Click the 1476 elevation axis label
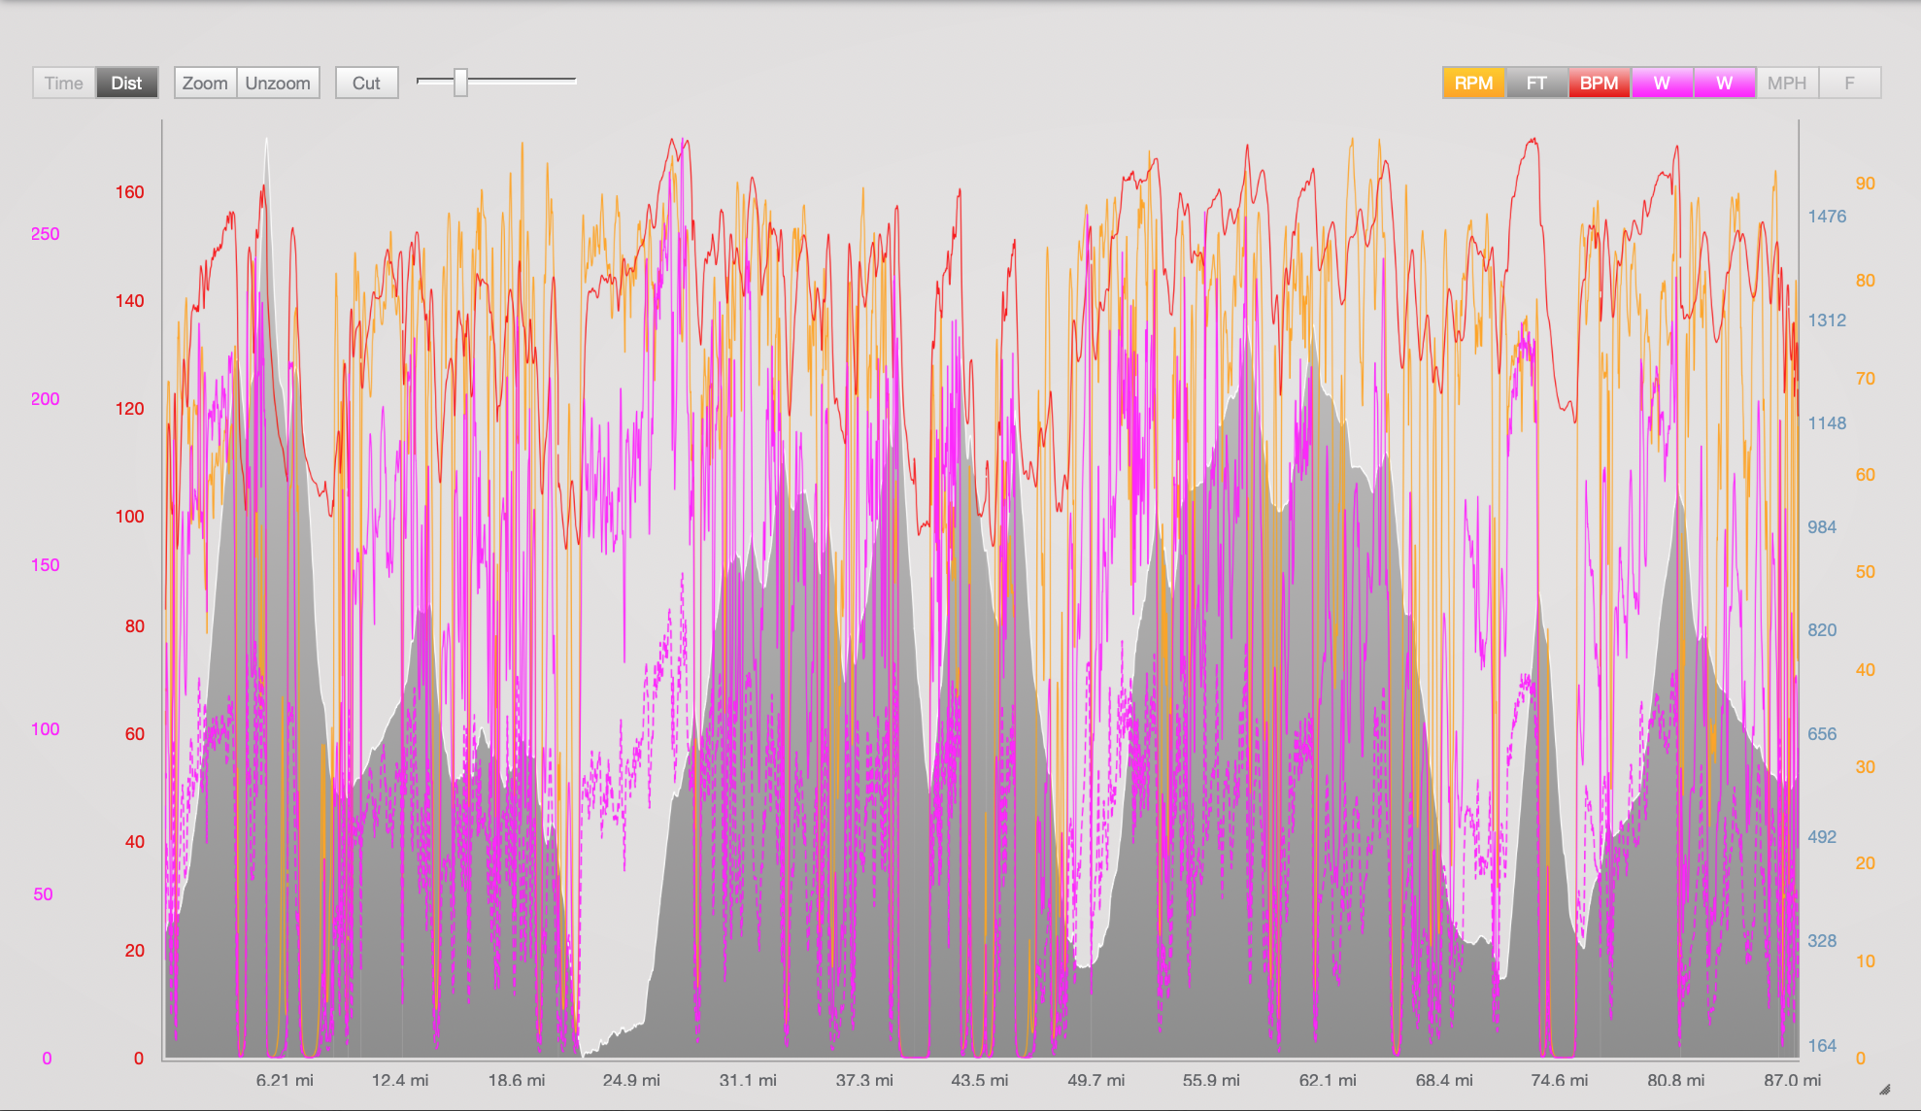Viewport: 1921px width, 1111px height. [x=1826, y=217]
